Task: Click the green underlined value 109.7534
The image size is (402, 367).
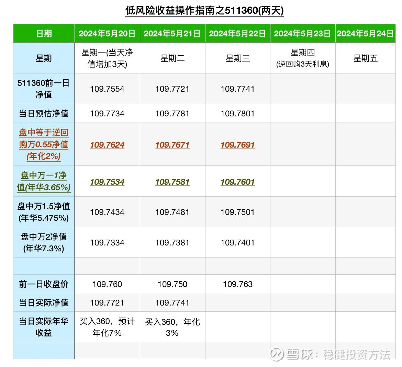Action: tap(107, 182)
